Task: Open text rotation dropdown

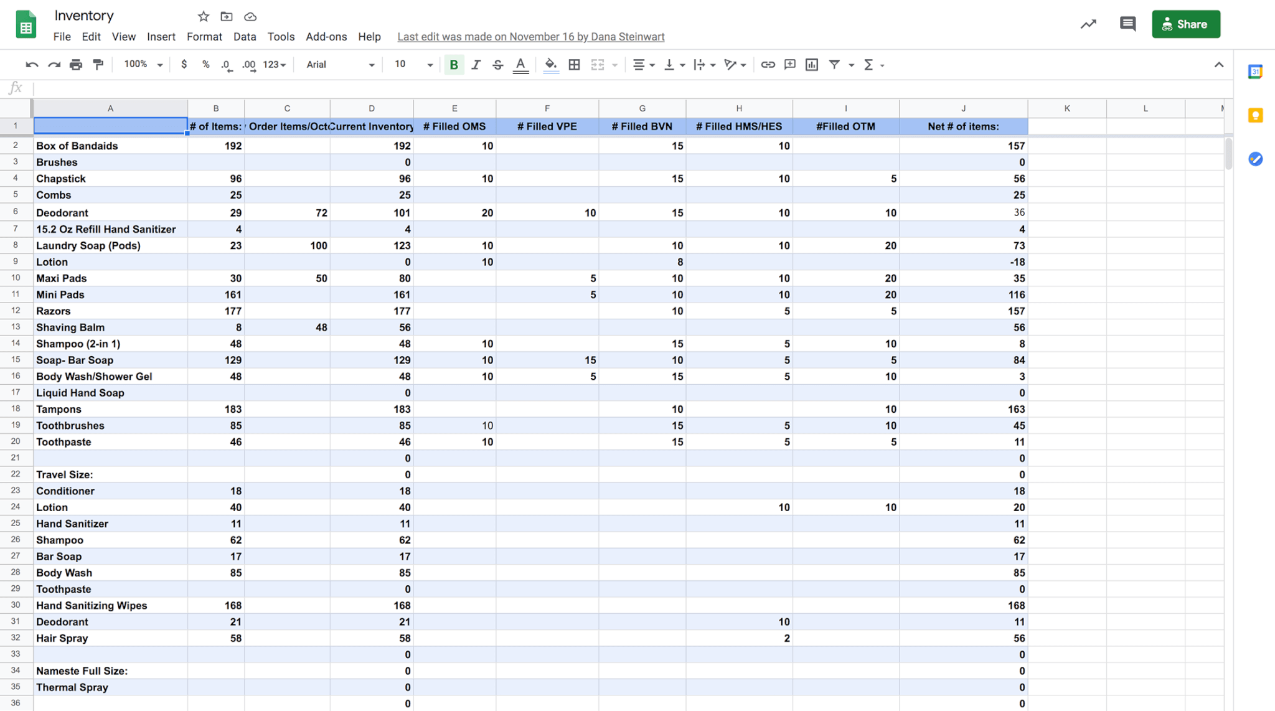Action: tap(735, 65)
